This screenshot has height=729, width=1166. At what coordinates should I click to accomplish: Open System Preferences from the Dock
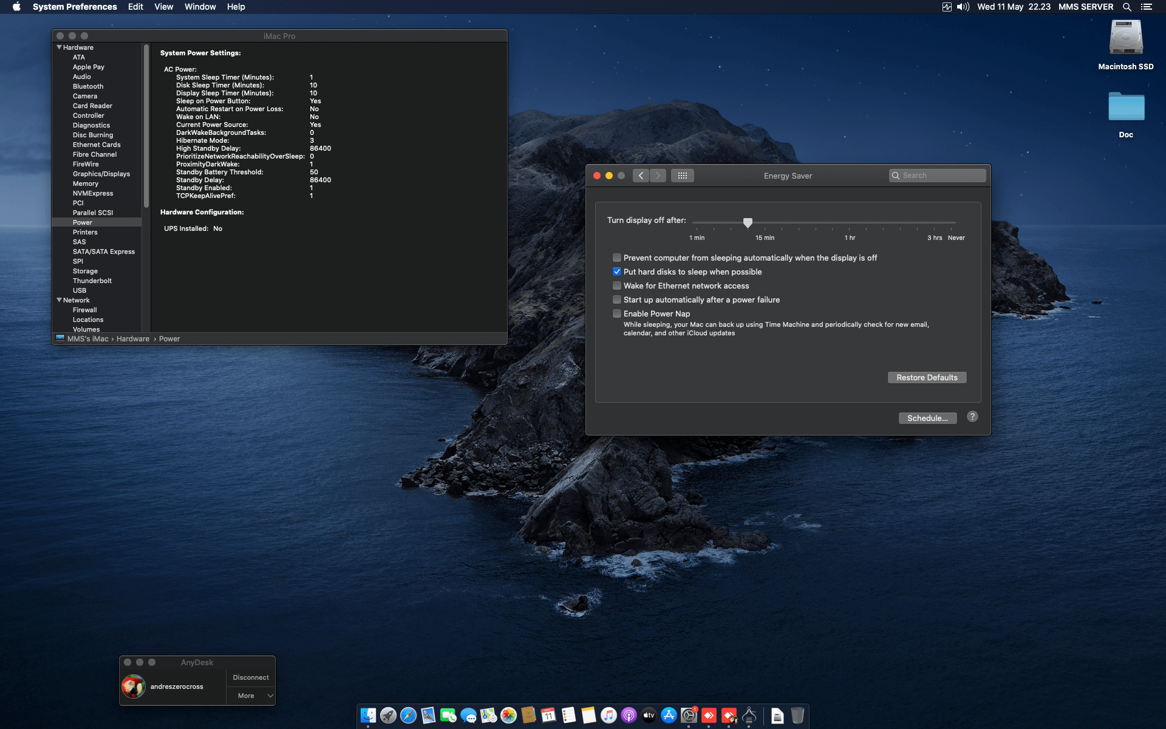pyautogui.click(x=689, y=716)
